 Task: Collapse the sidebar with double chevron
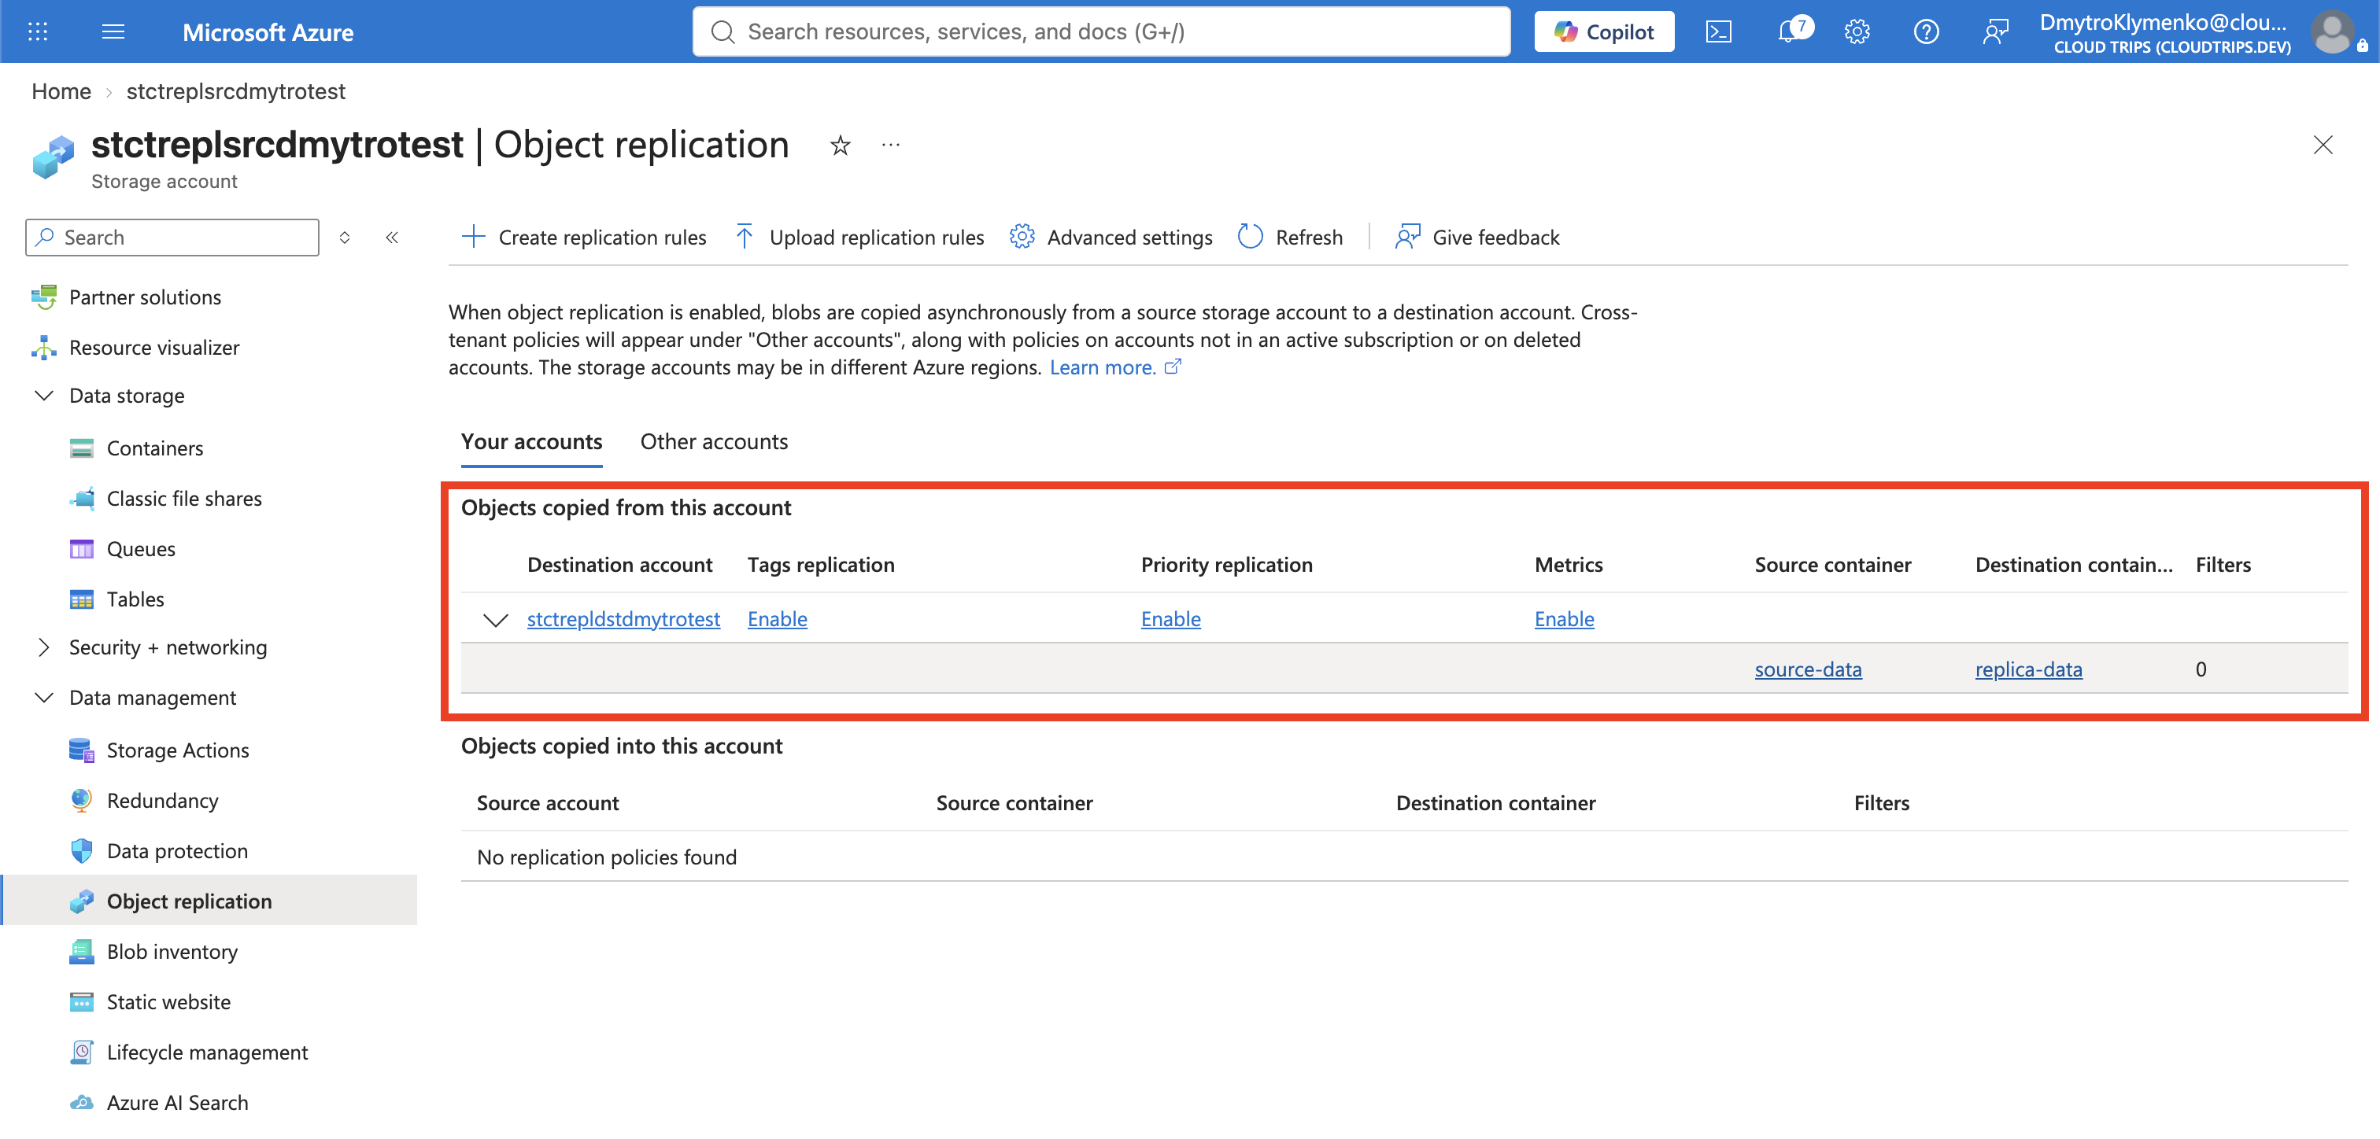[392, 238]
